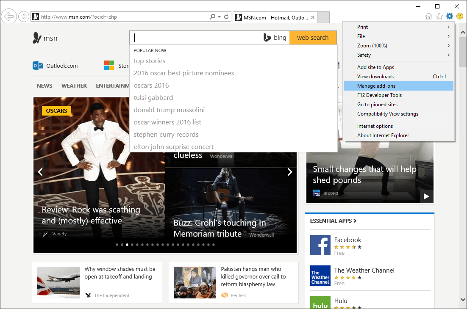Focus the Bing search text field
Image resolution: width=467 pixels, height=309 pixels.
pos(197,38)
